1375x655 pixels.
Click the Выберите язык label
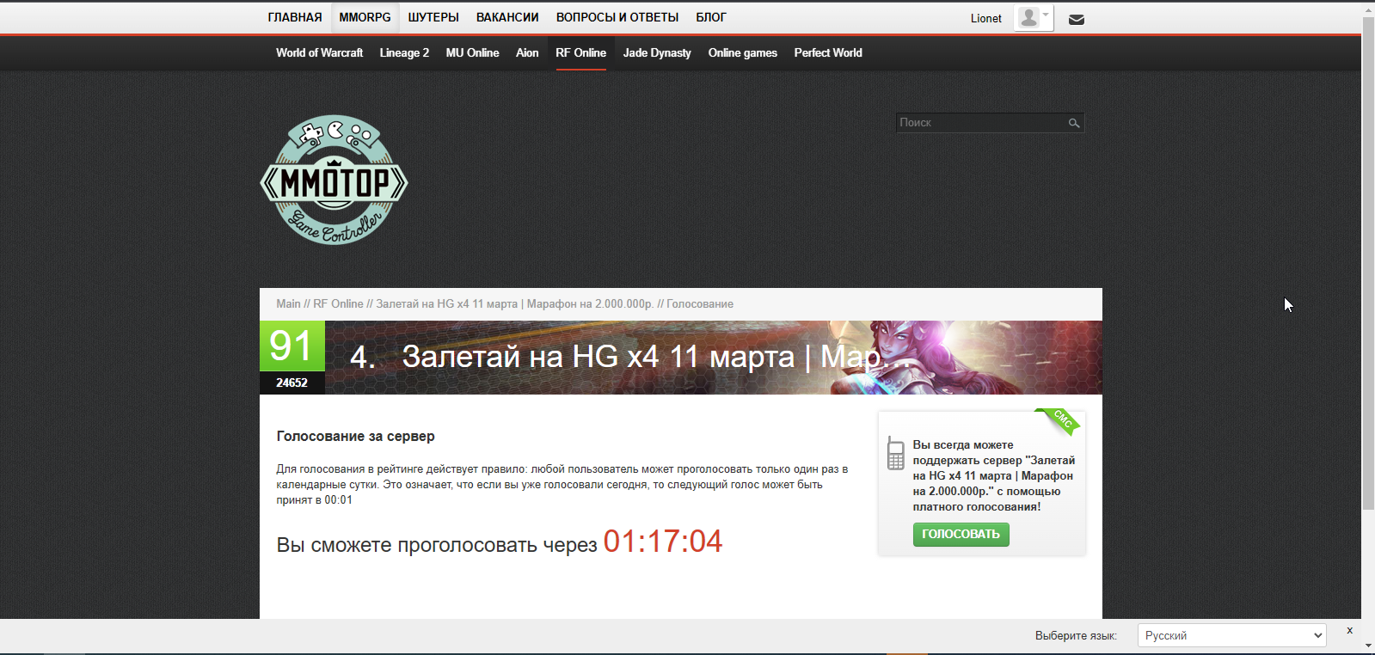(1076, 635)
